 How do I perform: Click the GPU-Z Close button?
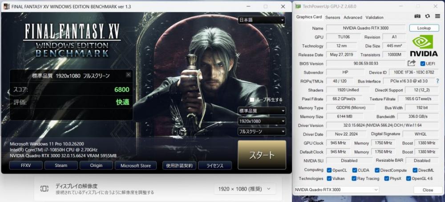click(428, 190)
